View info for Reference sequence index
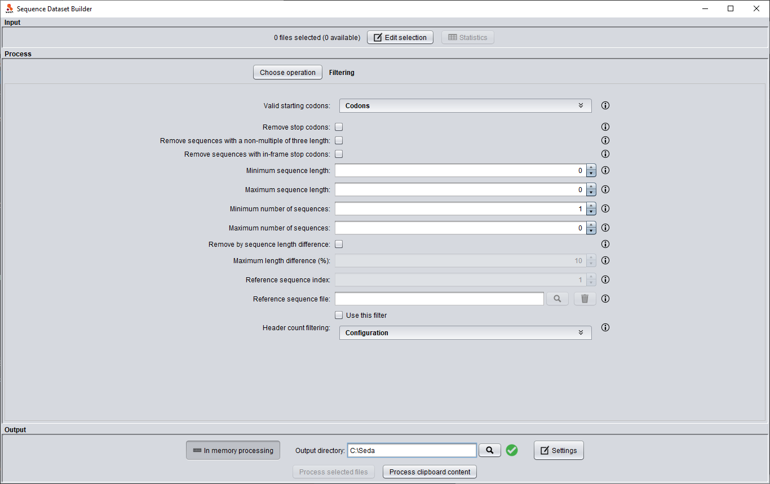The height and width of the screenshot is (484, 770). pyautogui.click(x=605, y=279)
